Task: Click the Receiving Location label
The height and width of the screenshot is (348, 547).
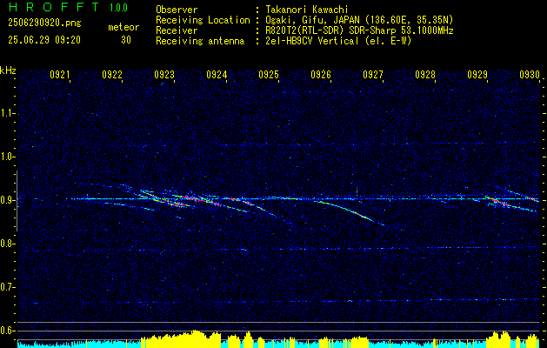Action: coord(203,20)
